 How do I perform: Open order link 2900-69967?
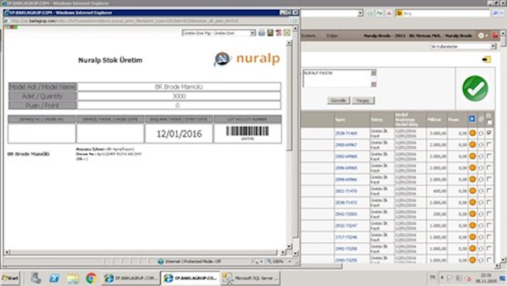click(x=346, y=145)
